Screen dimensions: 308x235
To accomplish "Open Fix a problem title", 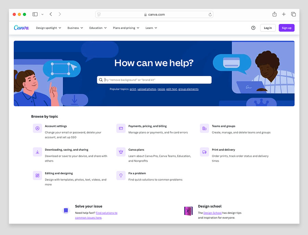I will 137,173.
